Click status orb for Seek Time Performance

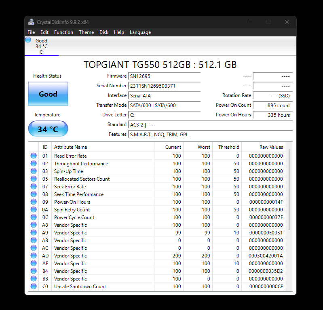pyautogui.click(x=34, y=194)
